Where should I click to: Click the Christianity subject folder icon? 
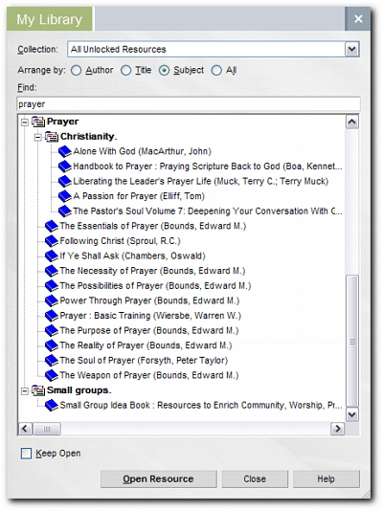[x=52, y=137]
